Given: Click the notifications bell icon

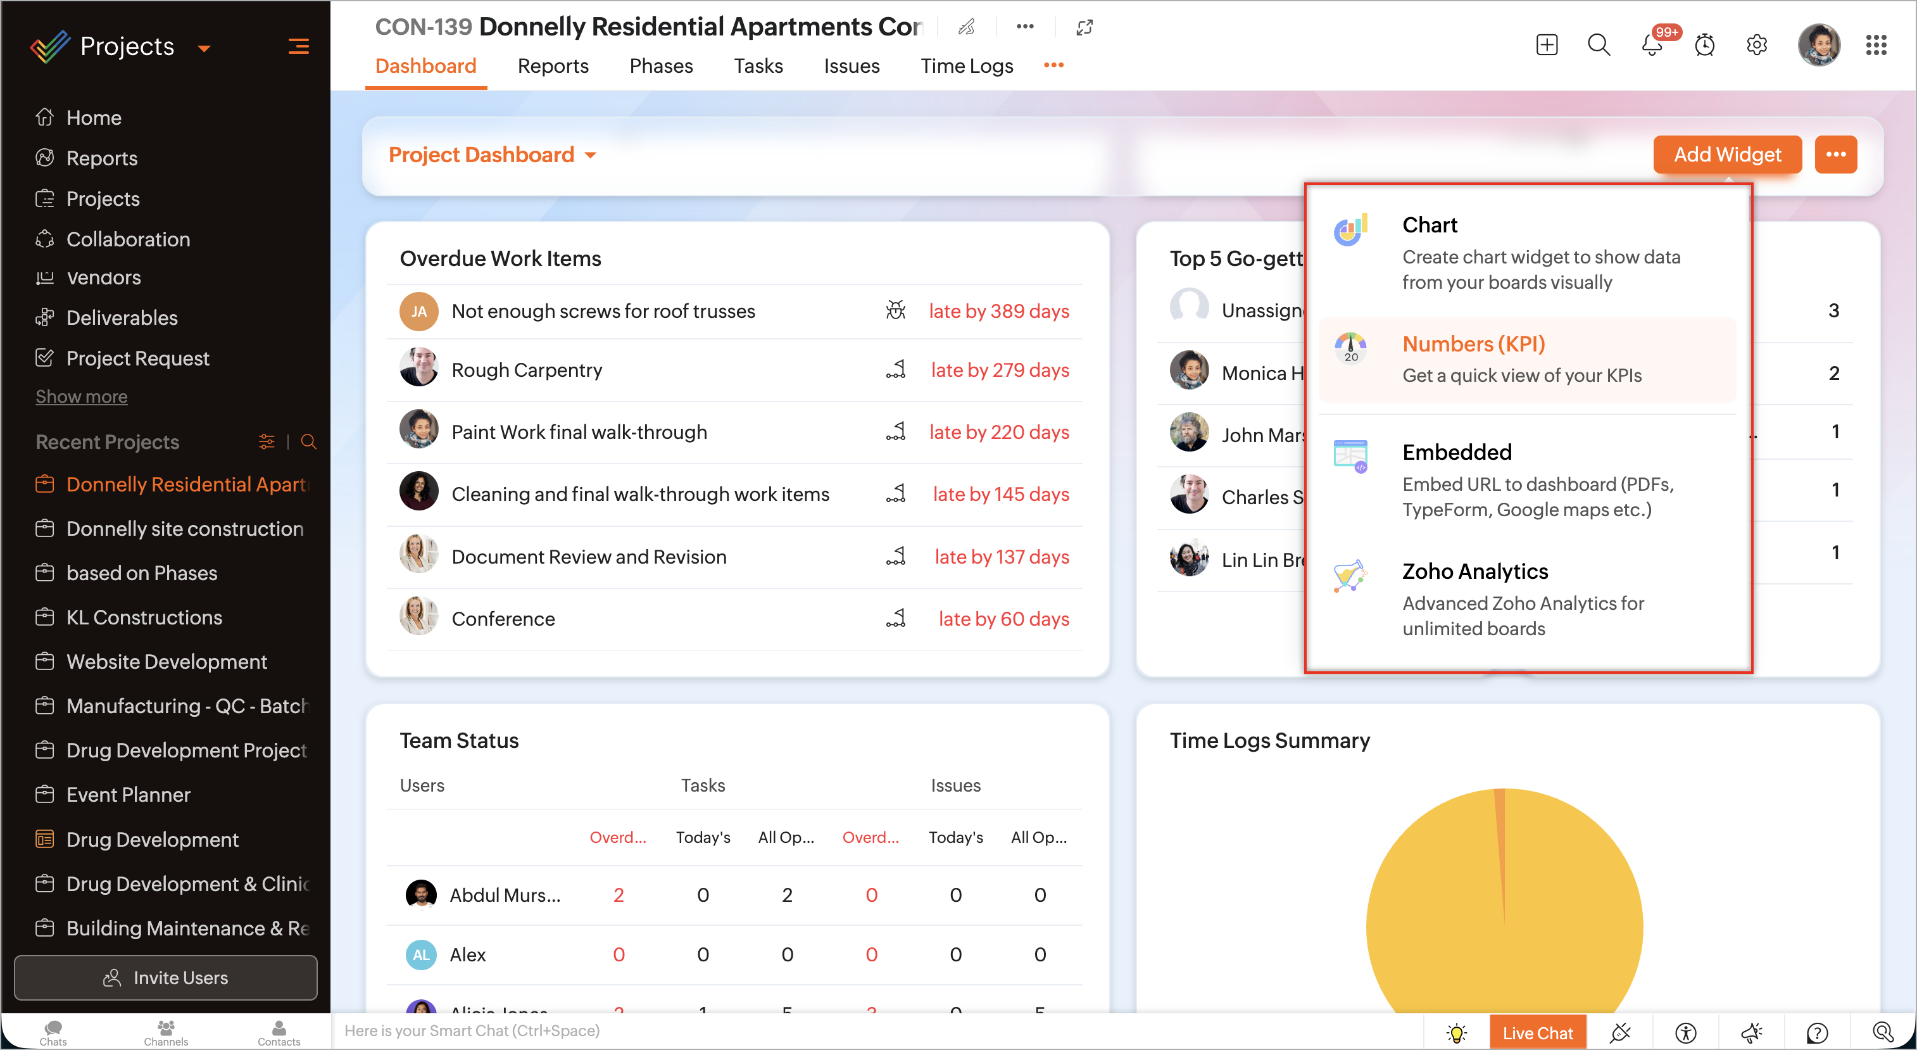Looking at the screenshot, I should point(1650,46).
